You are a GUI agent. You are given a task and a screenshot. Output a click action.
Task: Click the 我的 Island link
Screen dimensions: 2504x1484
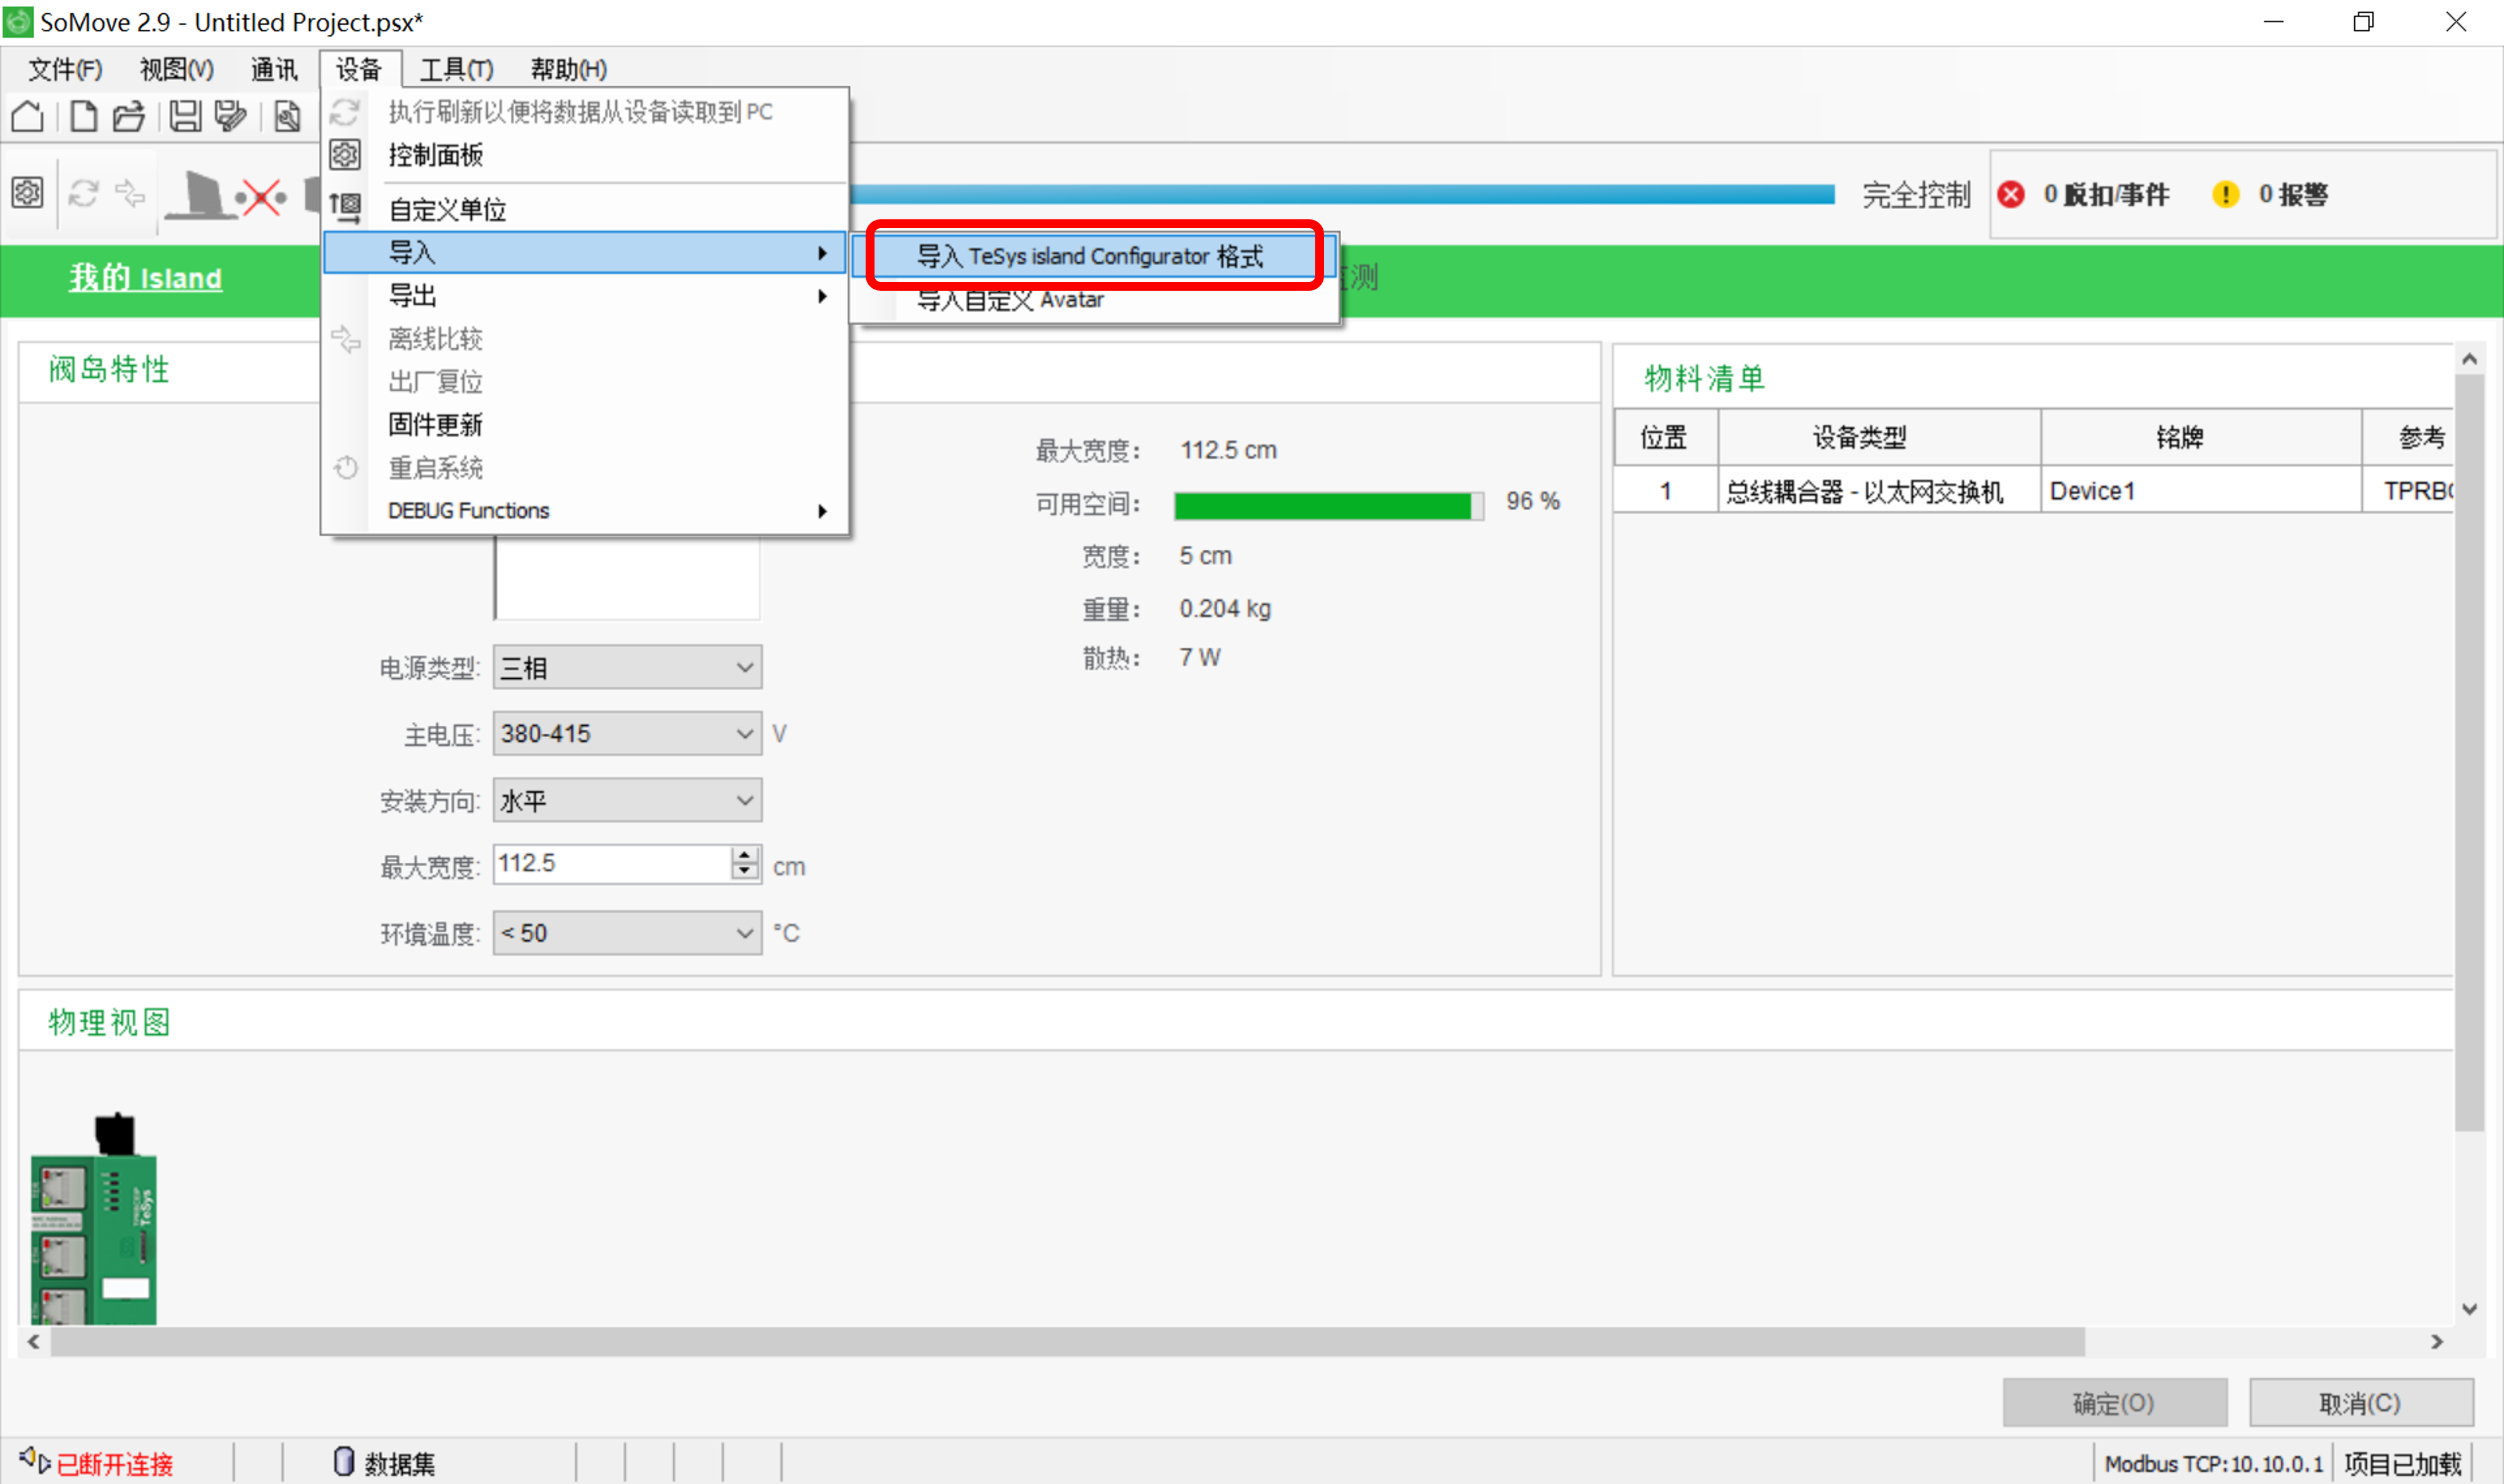(145, 278)
